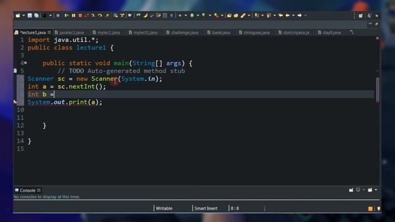Image resolution: width=395 pixels, height=222 pixels.
Task: Click the Debug bug icon
Action: pyautogui.click(x=180, y=15)
